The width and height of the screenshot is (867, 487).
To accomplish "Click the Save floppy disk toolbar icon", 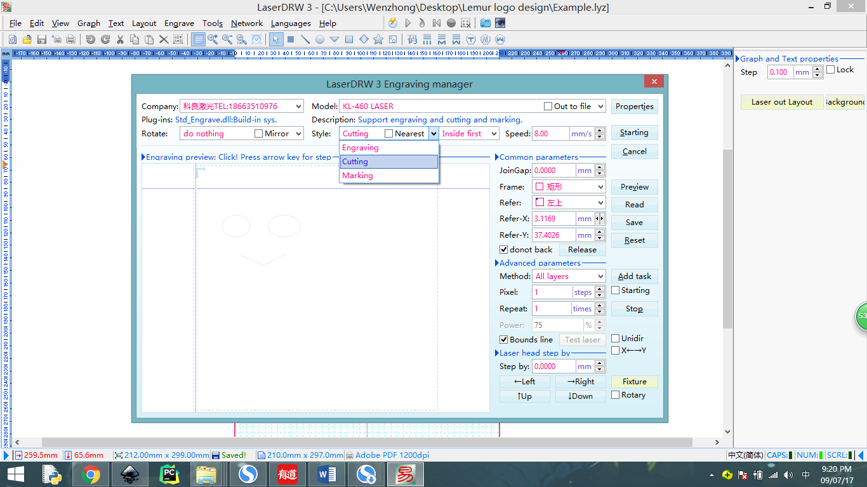I will click(41, 39).
